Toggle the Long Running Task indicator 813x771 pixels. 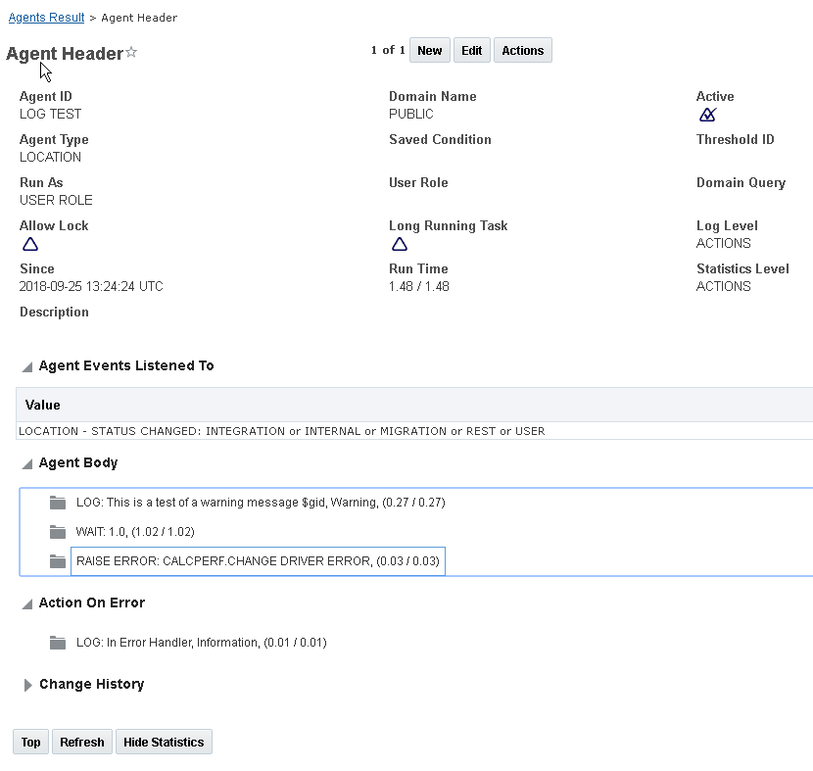pyautogui.click(x=400, y=244)
